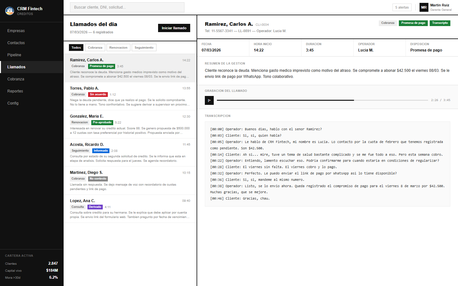Play the call recording
The width and height of the screenshot is (458, 286).
point(209,100)
